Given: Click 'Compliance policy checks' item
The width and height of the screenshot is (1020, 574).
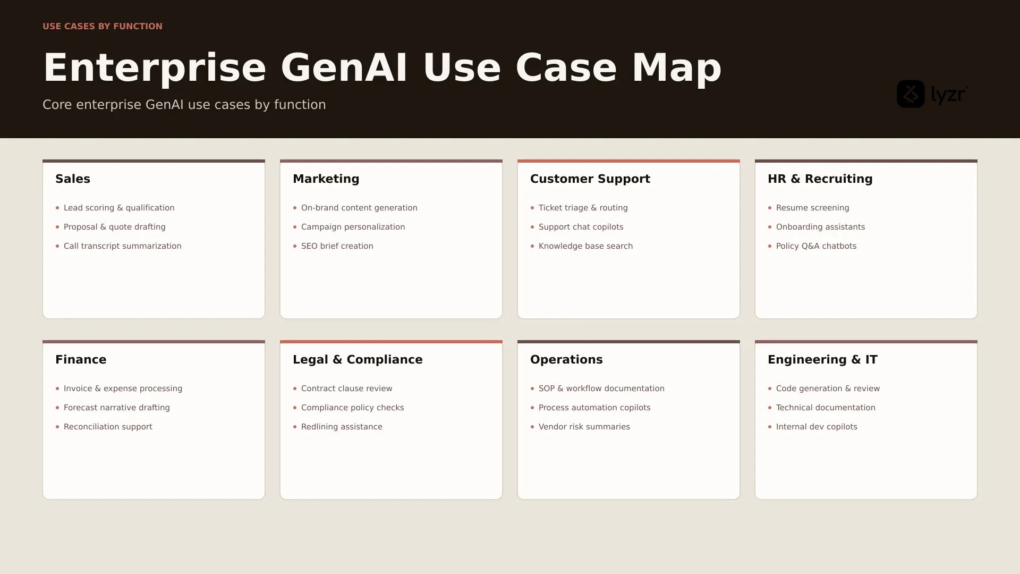Looking at the screenshot, I should (x=353, y=408).
